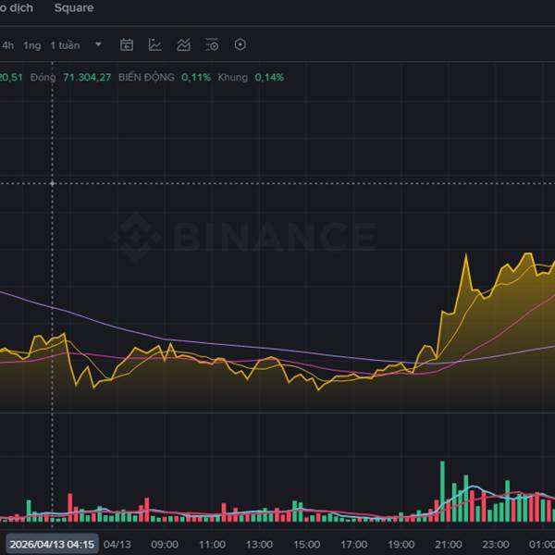
Task: Click the hexagon settings icon in toolbar
Action: [240, 44]
